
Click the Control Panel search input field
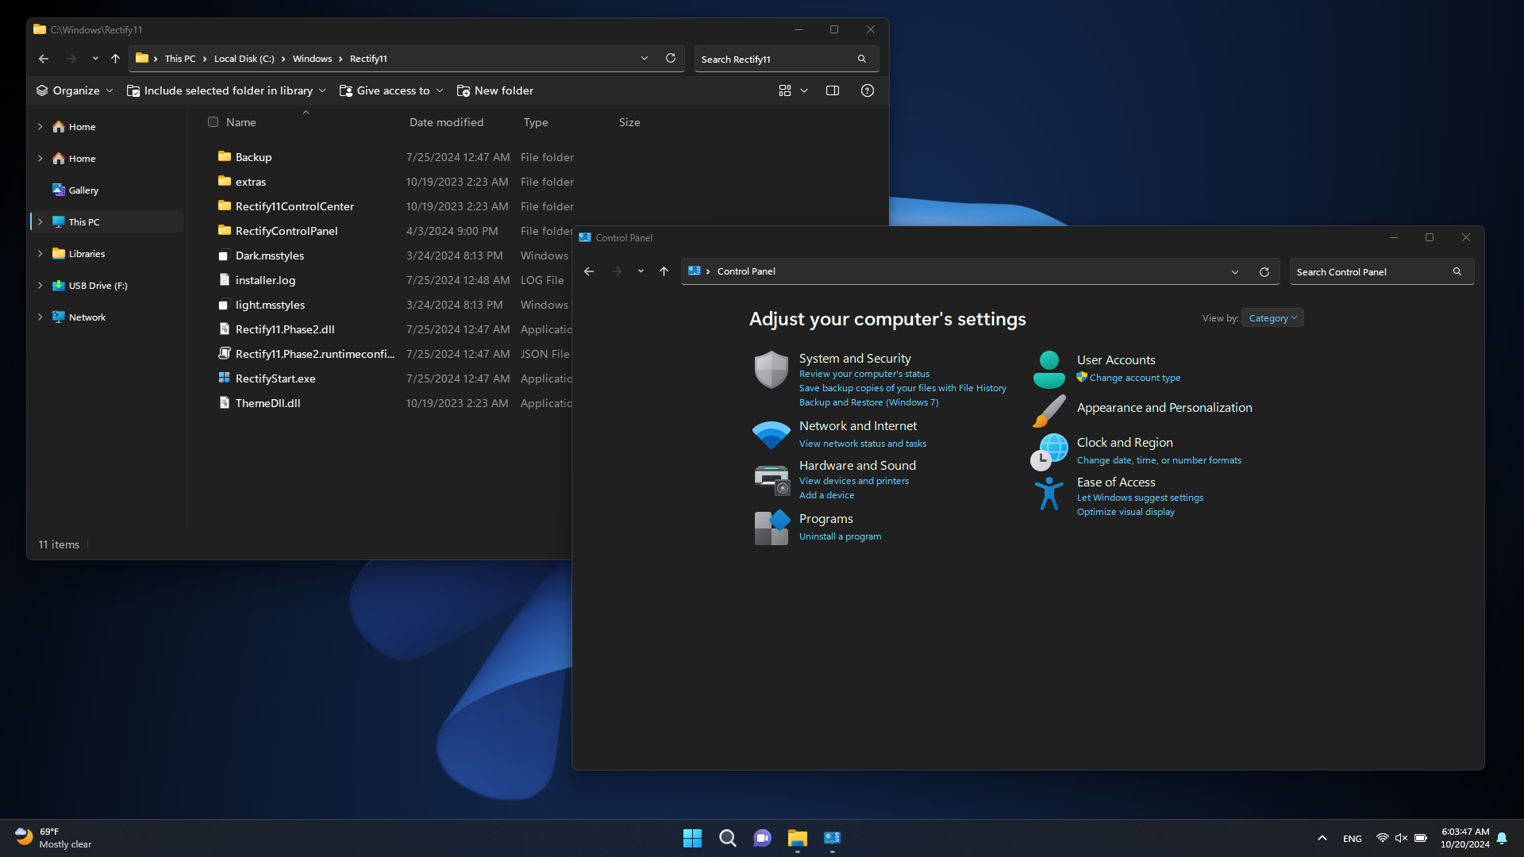point(1371,271)
